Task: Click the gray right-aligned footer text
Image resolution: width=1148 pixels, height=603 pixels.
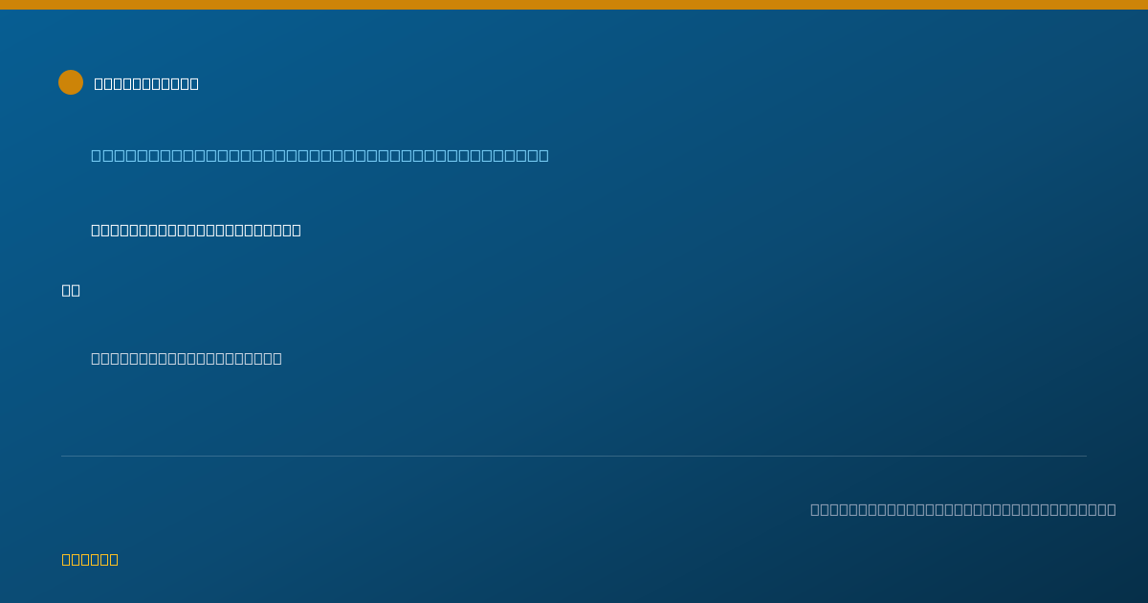Action: coord(963,509)
